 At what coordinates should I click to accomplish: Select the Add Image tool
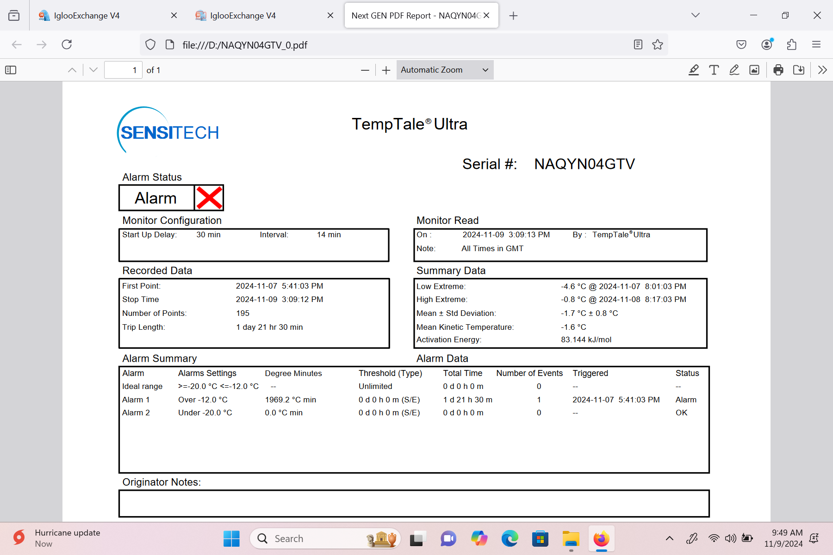coord(754,70)
